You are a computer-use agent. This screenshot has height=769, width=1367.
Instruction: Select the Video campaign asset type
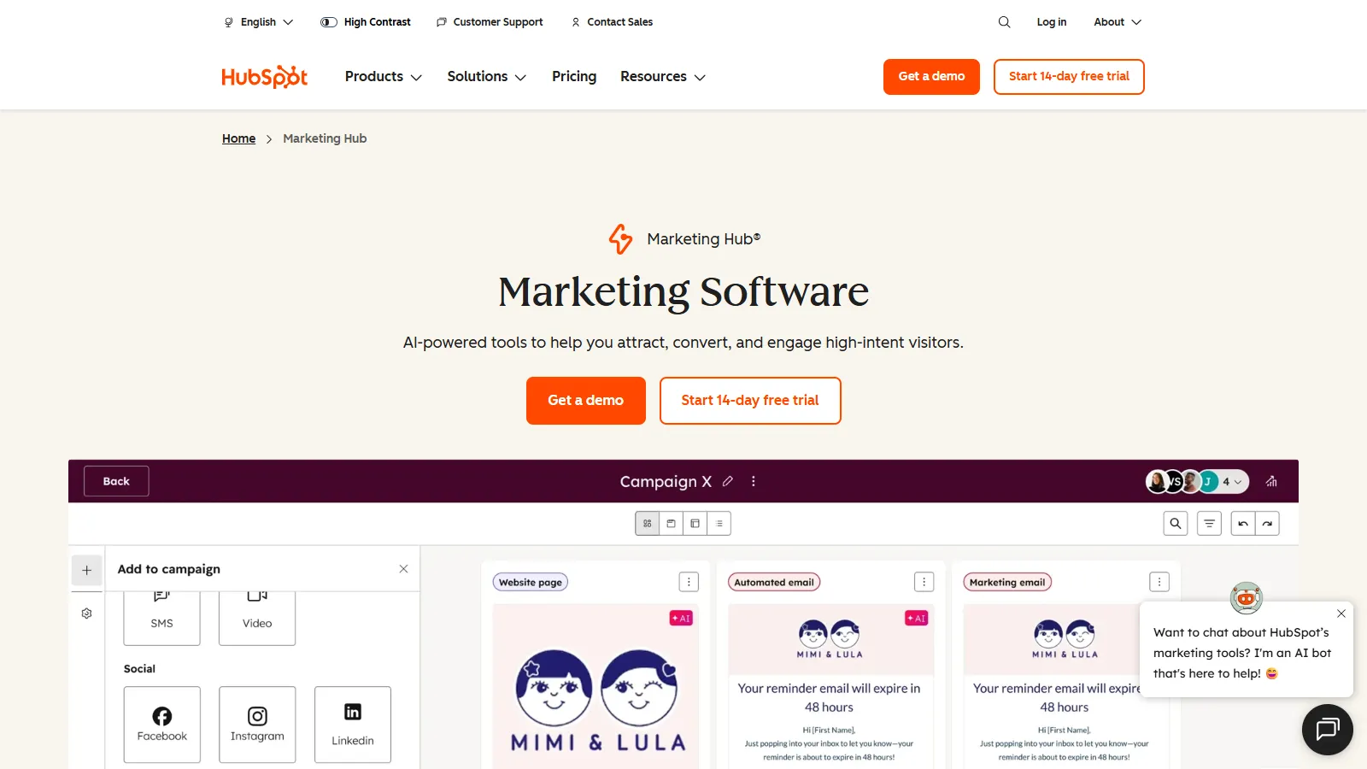click(x=256, y=616)
